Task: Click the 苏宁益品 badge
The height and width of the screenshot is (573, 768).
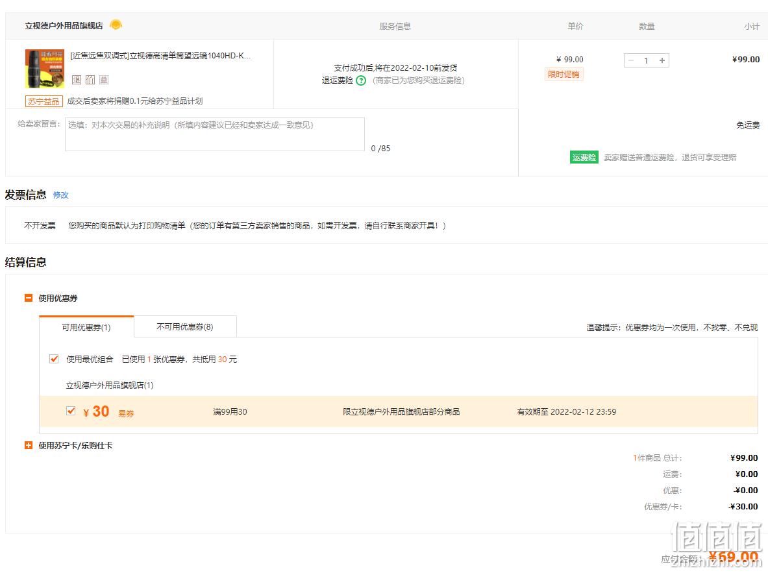Action: tap(43, 101)
